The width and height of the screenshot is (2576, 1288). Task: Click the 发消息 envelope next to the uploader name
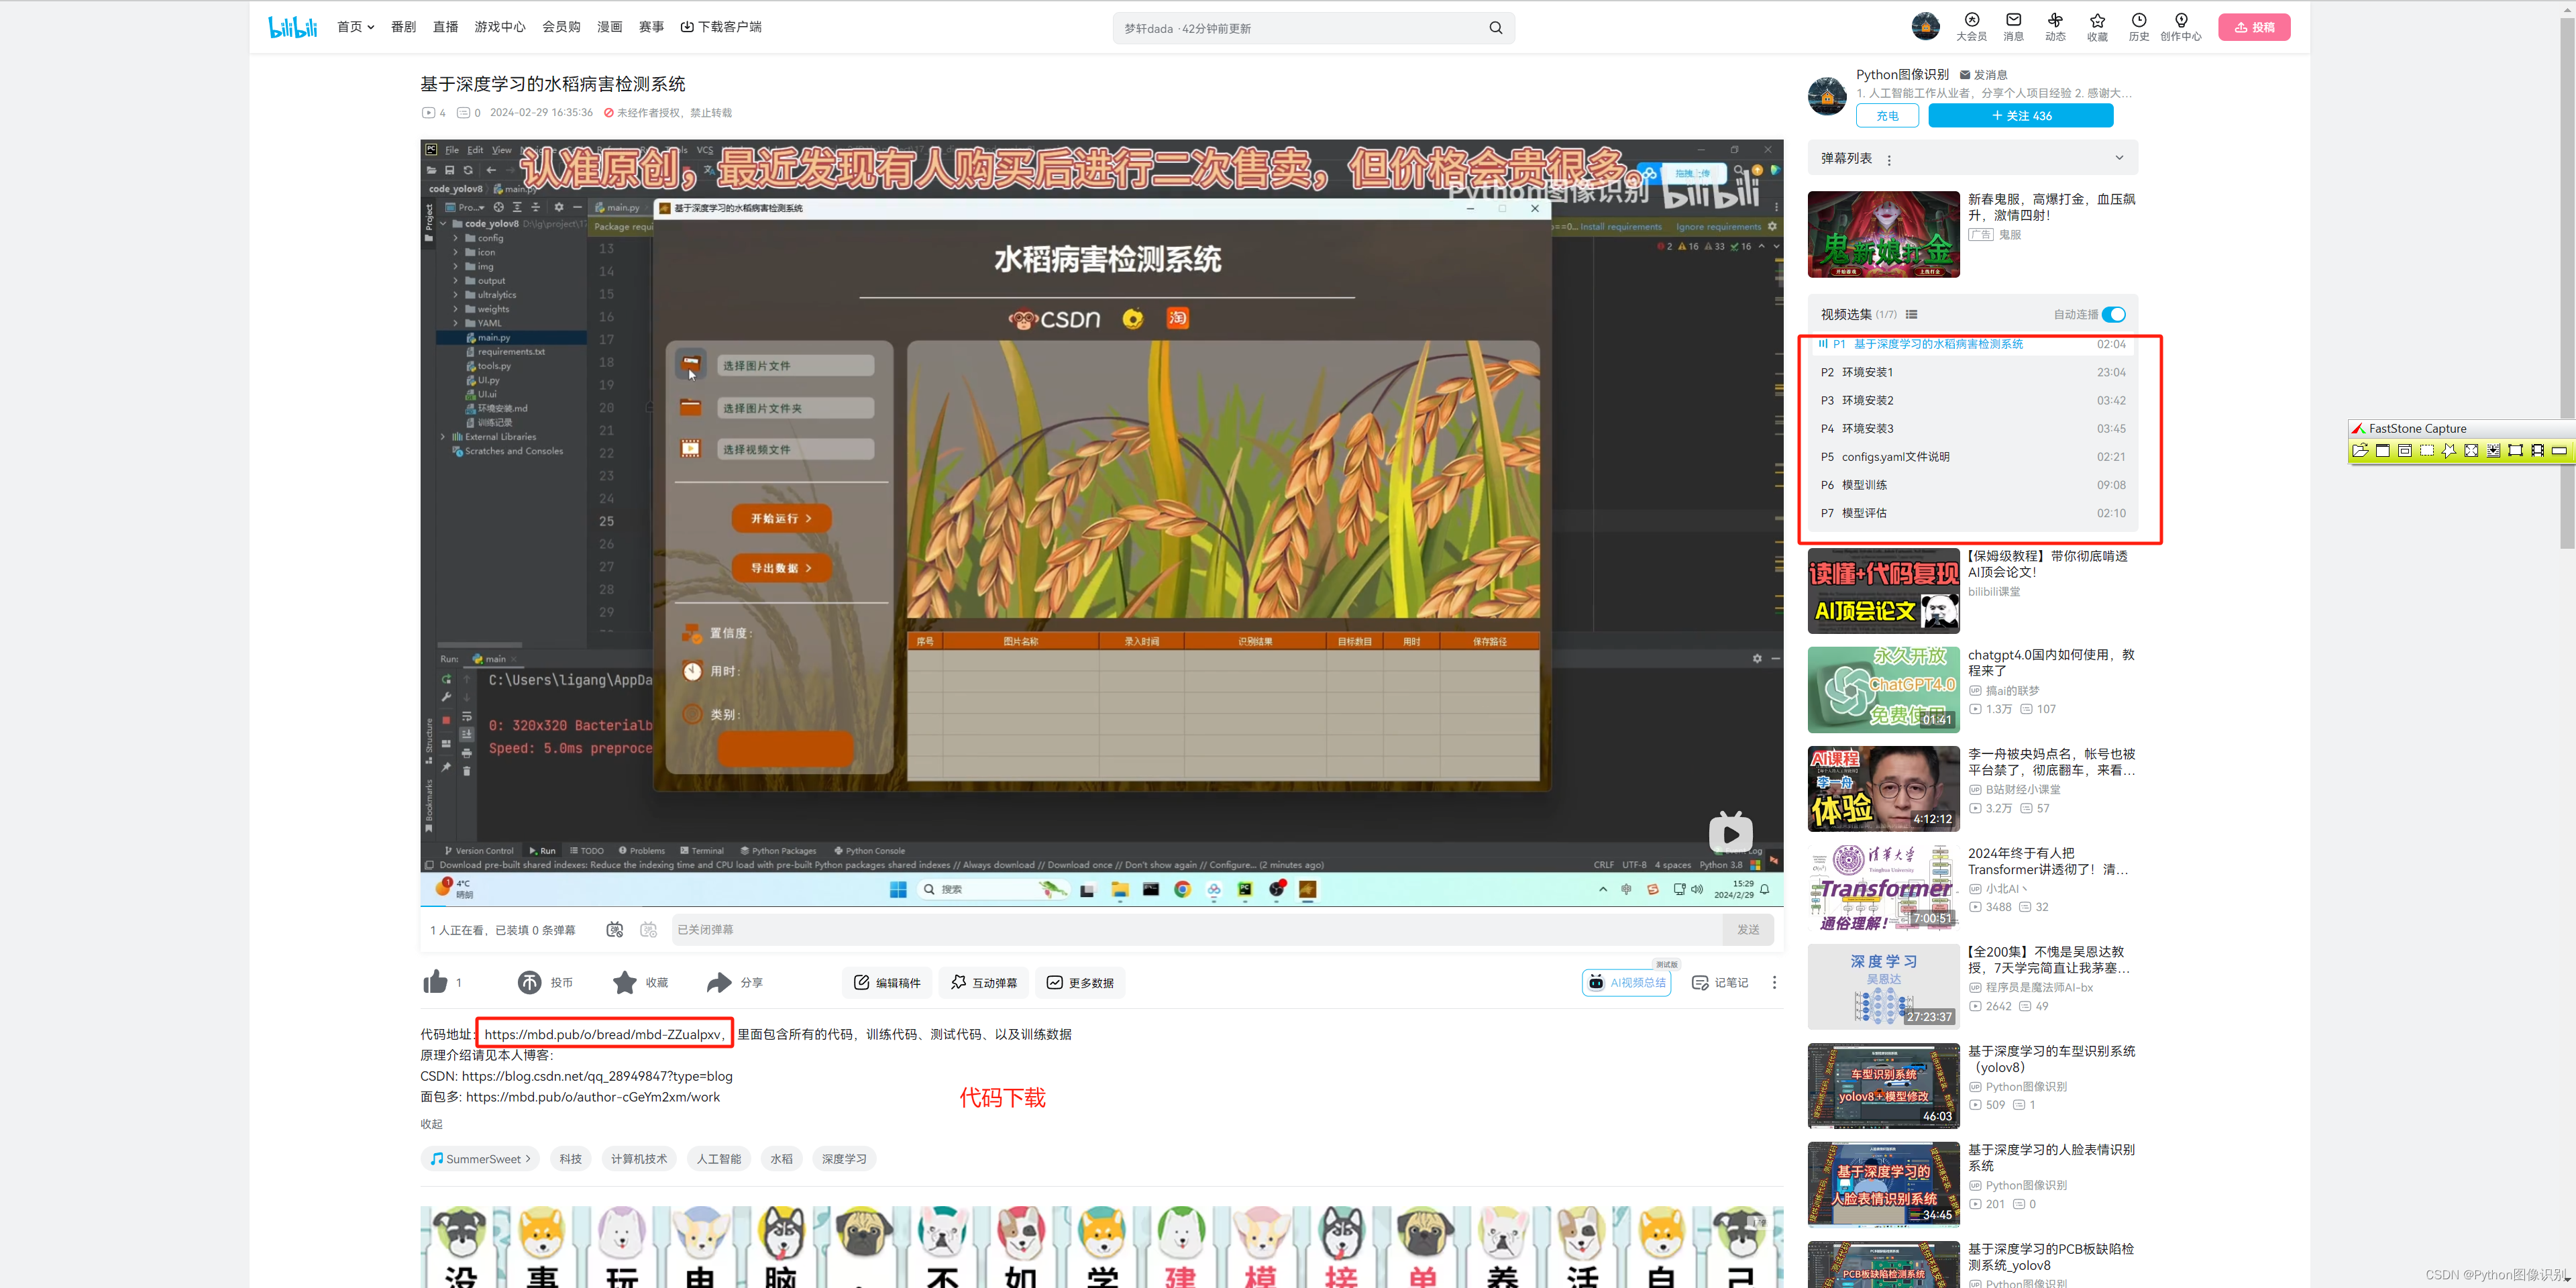tap(1965, 75)
